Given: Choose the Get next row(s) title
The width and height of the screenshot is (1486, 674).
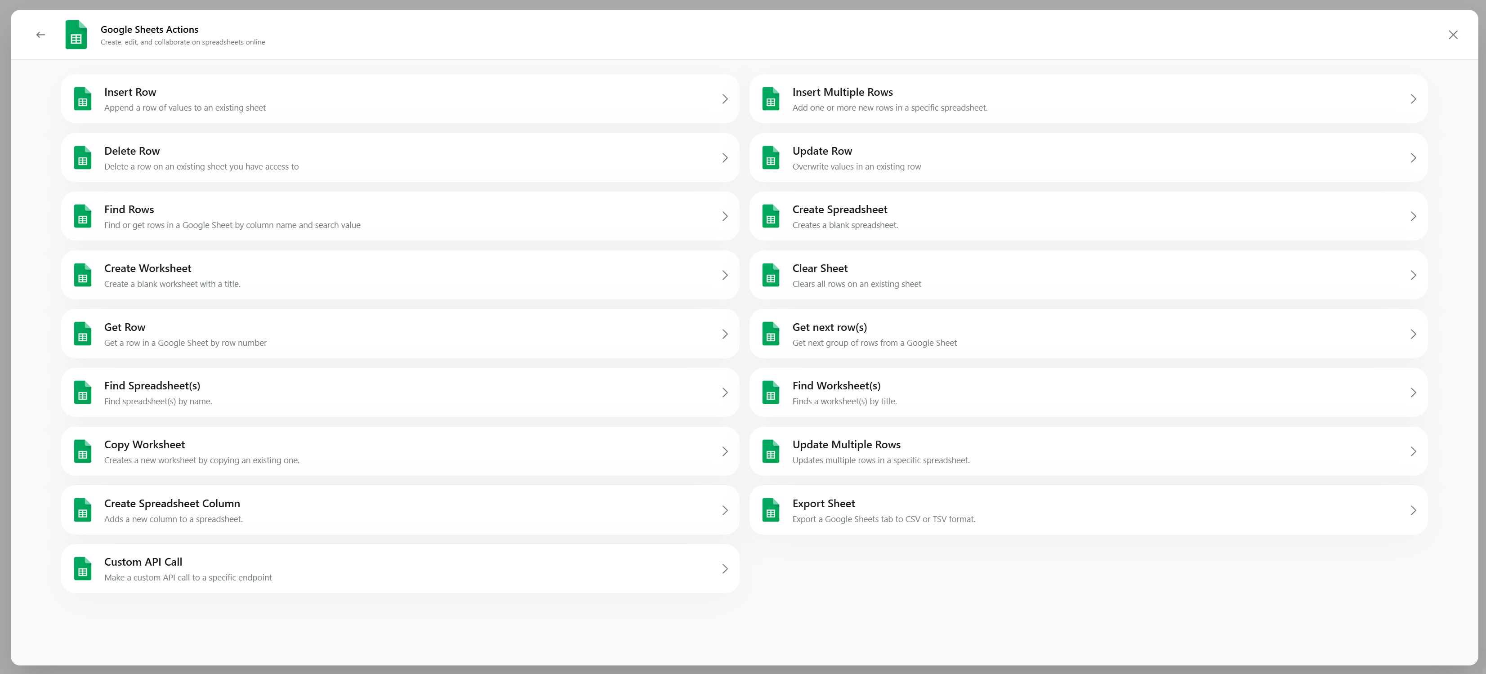Looking at the screenshot, I should tap(830, 327).
